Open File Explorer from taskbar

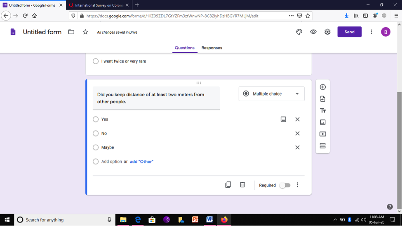123,220
